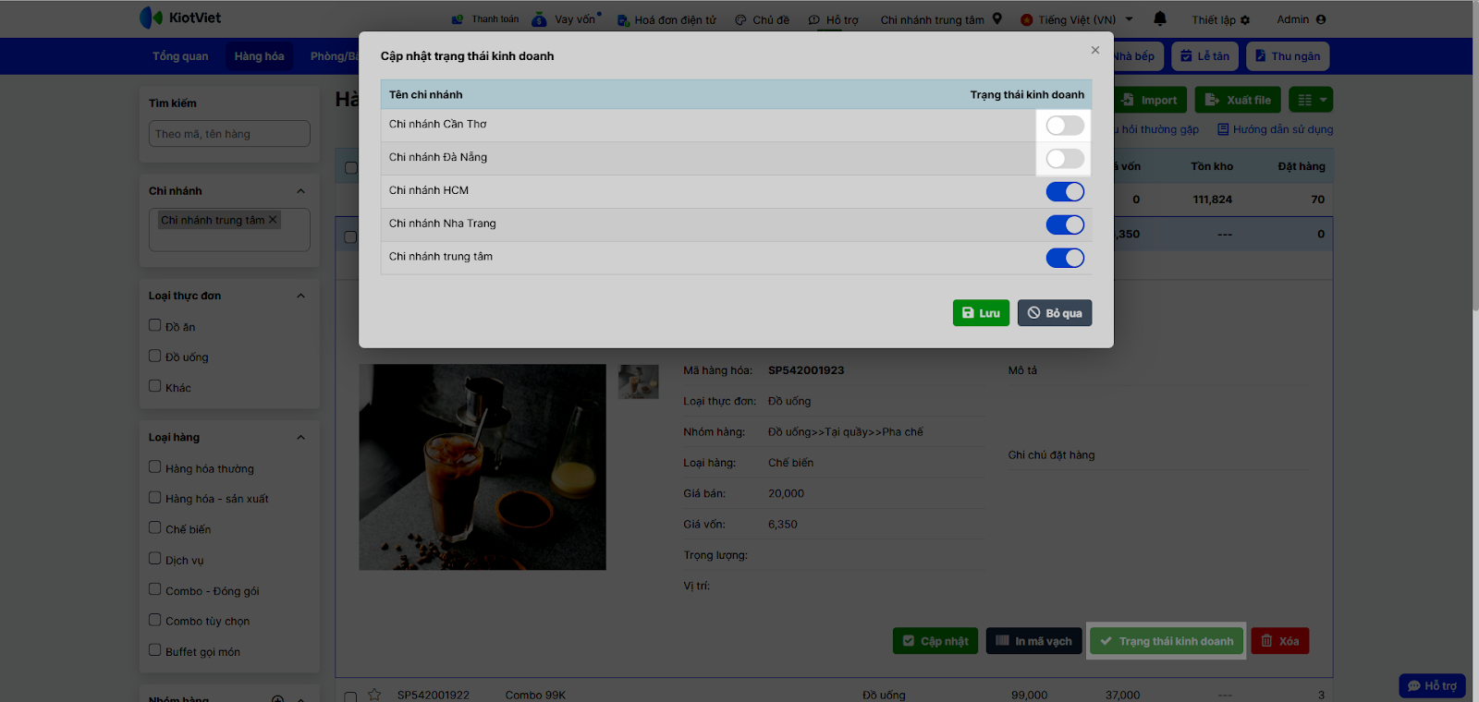Save changes with Lưu button
The image size is (1479, 702).
click(981, 313)
